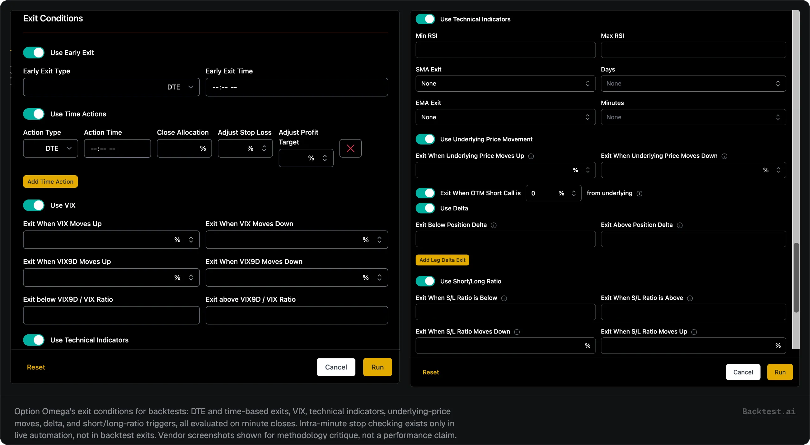The height and width of the screenshot is (445, 810).
Task: Show info for Exit Below Position Delta
Action: click(493, 225)
